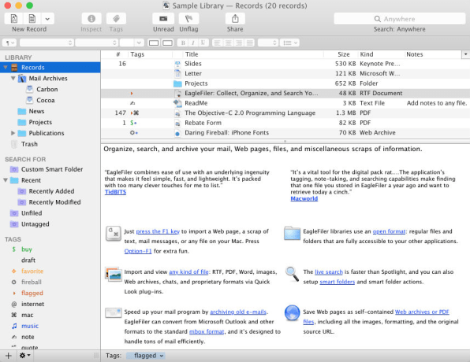Click the Share toolbar icon
The width and height of the screenshot is (470, 362).
point(235,19)
